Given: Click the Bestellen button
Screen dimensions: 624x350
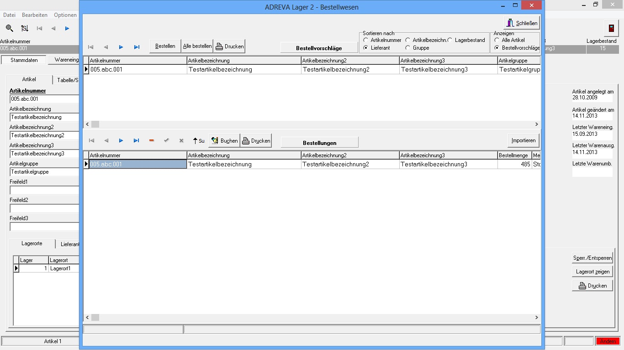Looking at the screenshot, I should tap(165, 46).
